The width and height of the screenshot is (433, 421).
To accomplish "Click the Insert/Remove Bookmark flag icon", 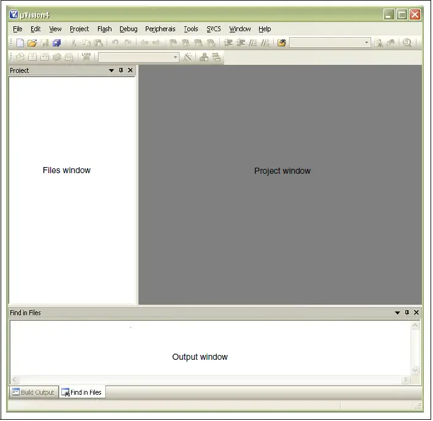I will (173, 43).
